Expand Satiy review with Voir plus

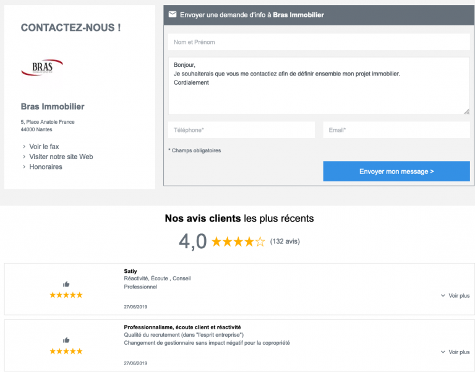[455, 296]
